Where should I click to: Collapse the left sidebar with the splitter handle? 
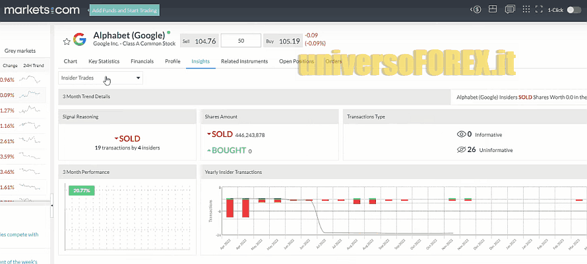(52, 205)
